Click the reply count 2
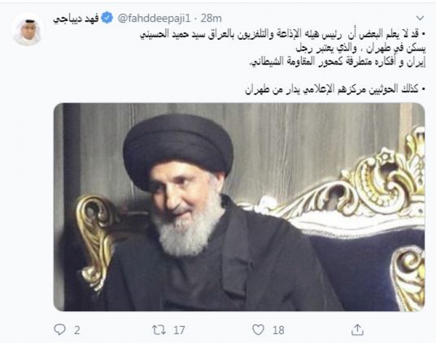This screenshot has width=436, height=343. point(77,330)
